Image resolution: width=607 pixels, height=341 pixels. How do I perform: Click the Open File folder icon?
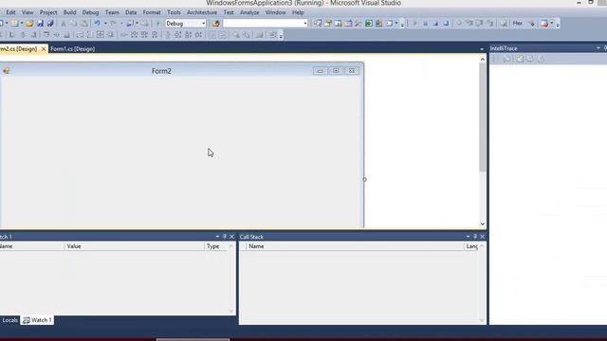point(29,24)
